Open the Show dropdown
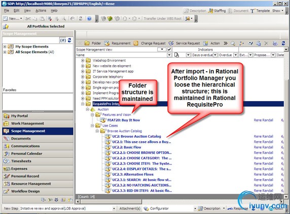 (x=278, y=11)
